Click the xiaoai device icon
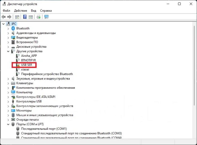The height and width of the screenshot is (145, 197). 18,70
